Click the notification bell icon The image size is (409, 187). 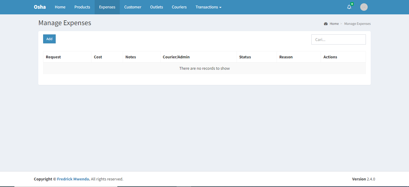(x=349, y=7)
